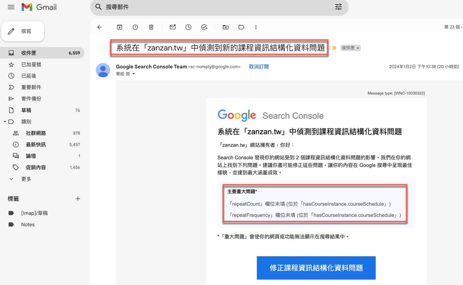
Task: Click the search magnifier icon
Action: [x=98, y=7]
